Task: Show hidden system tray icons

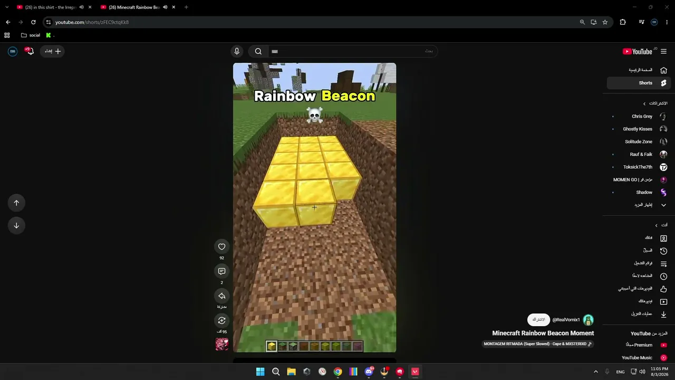Action: click(x=596, y=372)
